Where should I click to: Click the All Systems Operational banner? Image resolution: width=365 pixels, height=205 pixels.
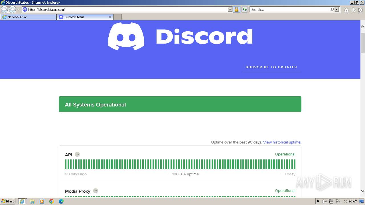pos(180,104)
